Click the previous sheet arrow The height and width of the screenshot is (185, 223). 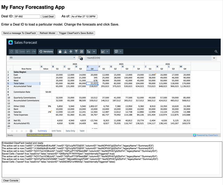pos(17,131)
